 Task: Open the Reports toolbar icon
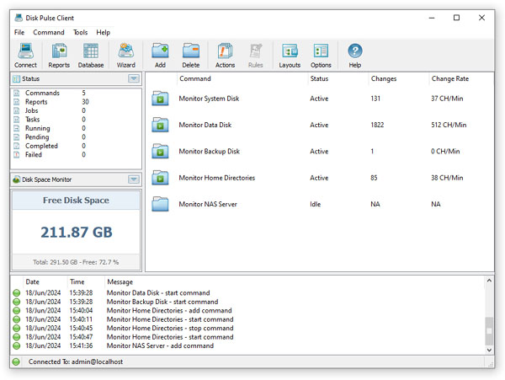(x=59, y=51)
